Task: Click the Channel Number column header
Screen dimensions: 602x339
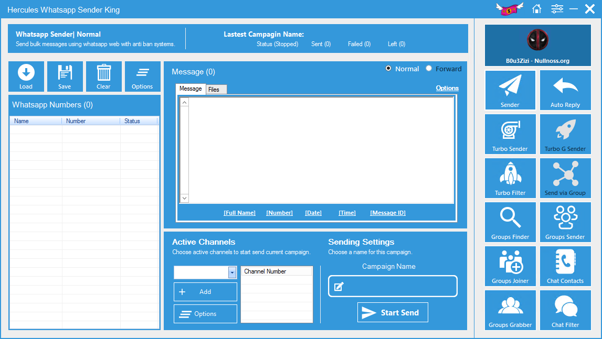Action: click(277, 271)
